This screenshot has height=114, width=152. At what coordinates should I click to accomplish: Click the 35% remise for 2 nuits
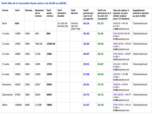(27, 33)
